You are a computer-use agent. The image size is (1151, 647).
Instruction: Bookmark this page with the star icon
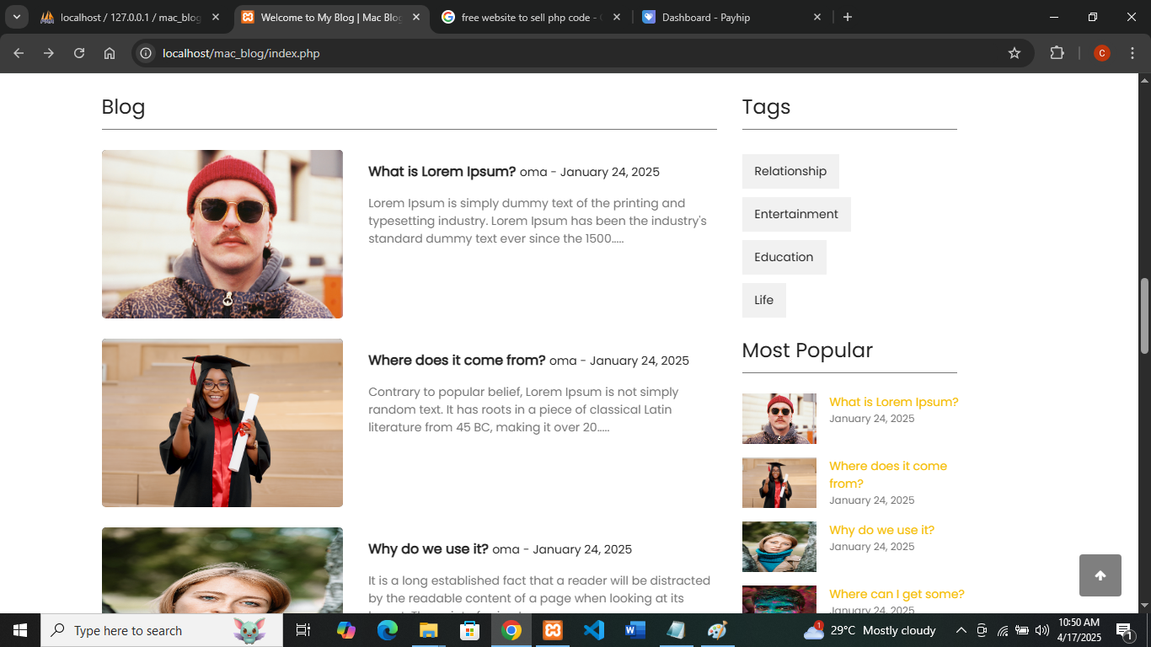coord(1014,53)
